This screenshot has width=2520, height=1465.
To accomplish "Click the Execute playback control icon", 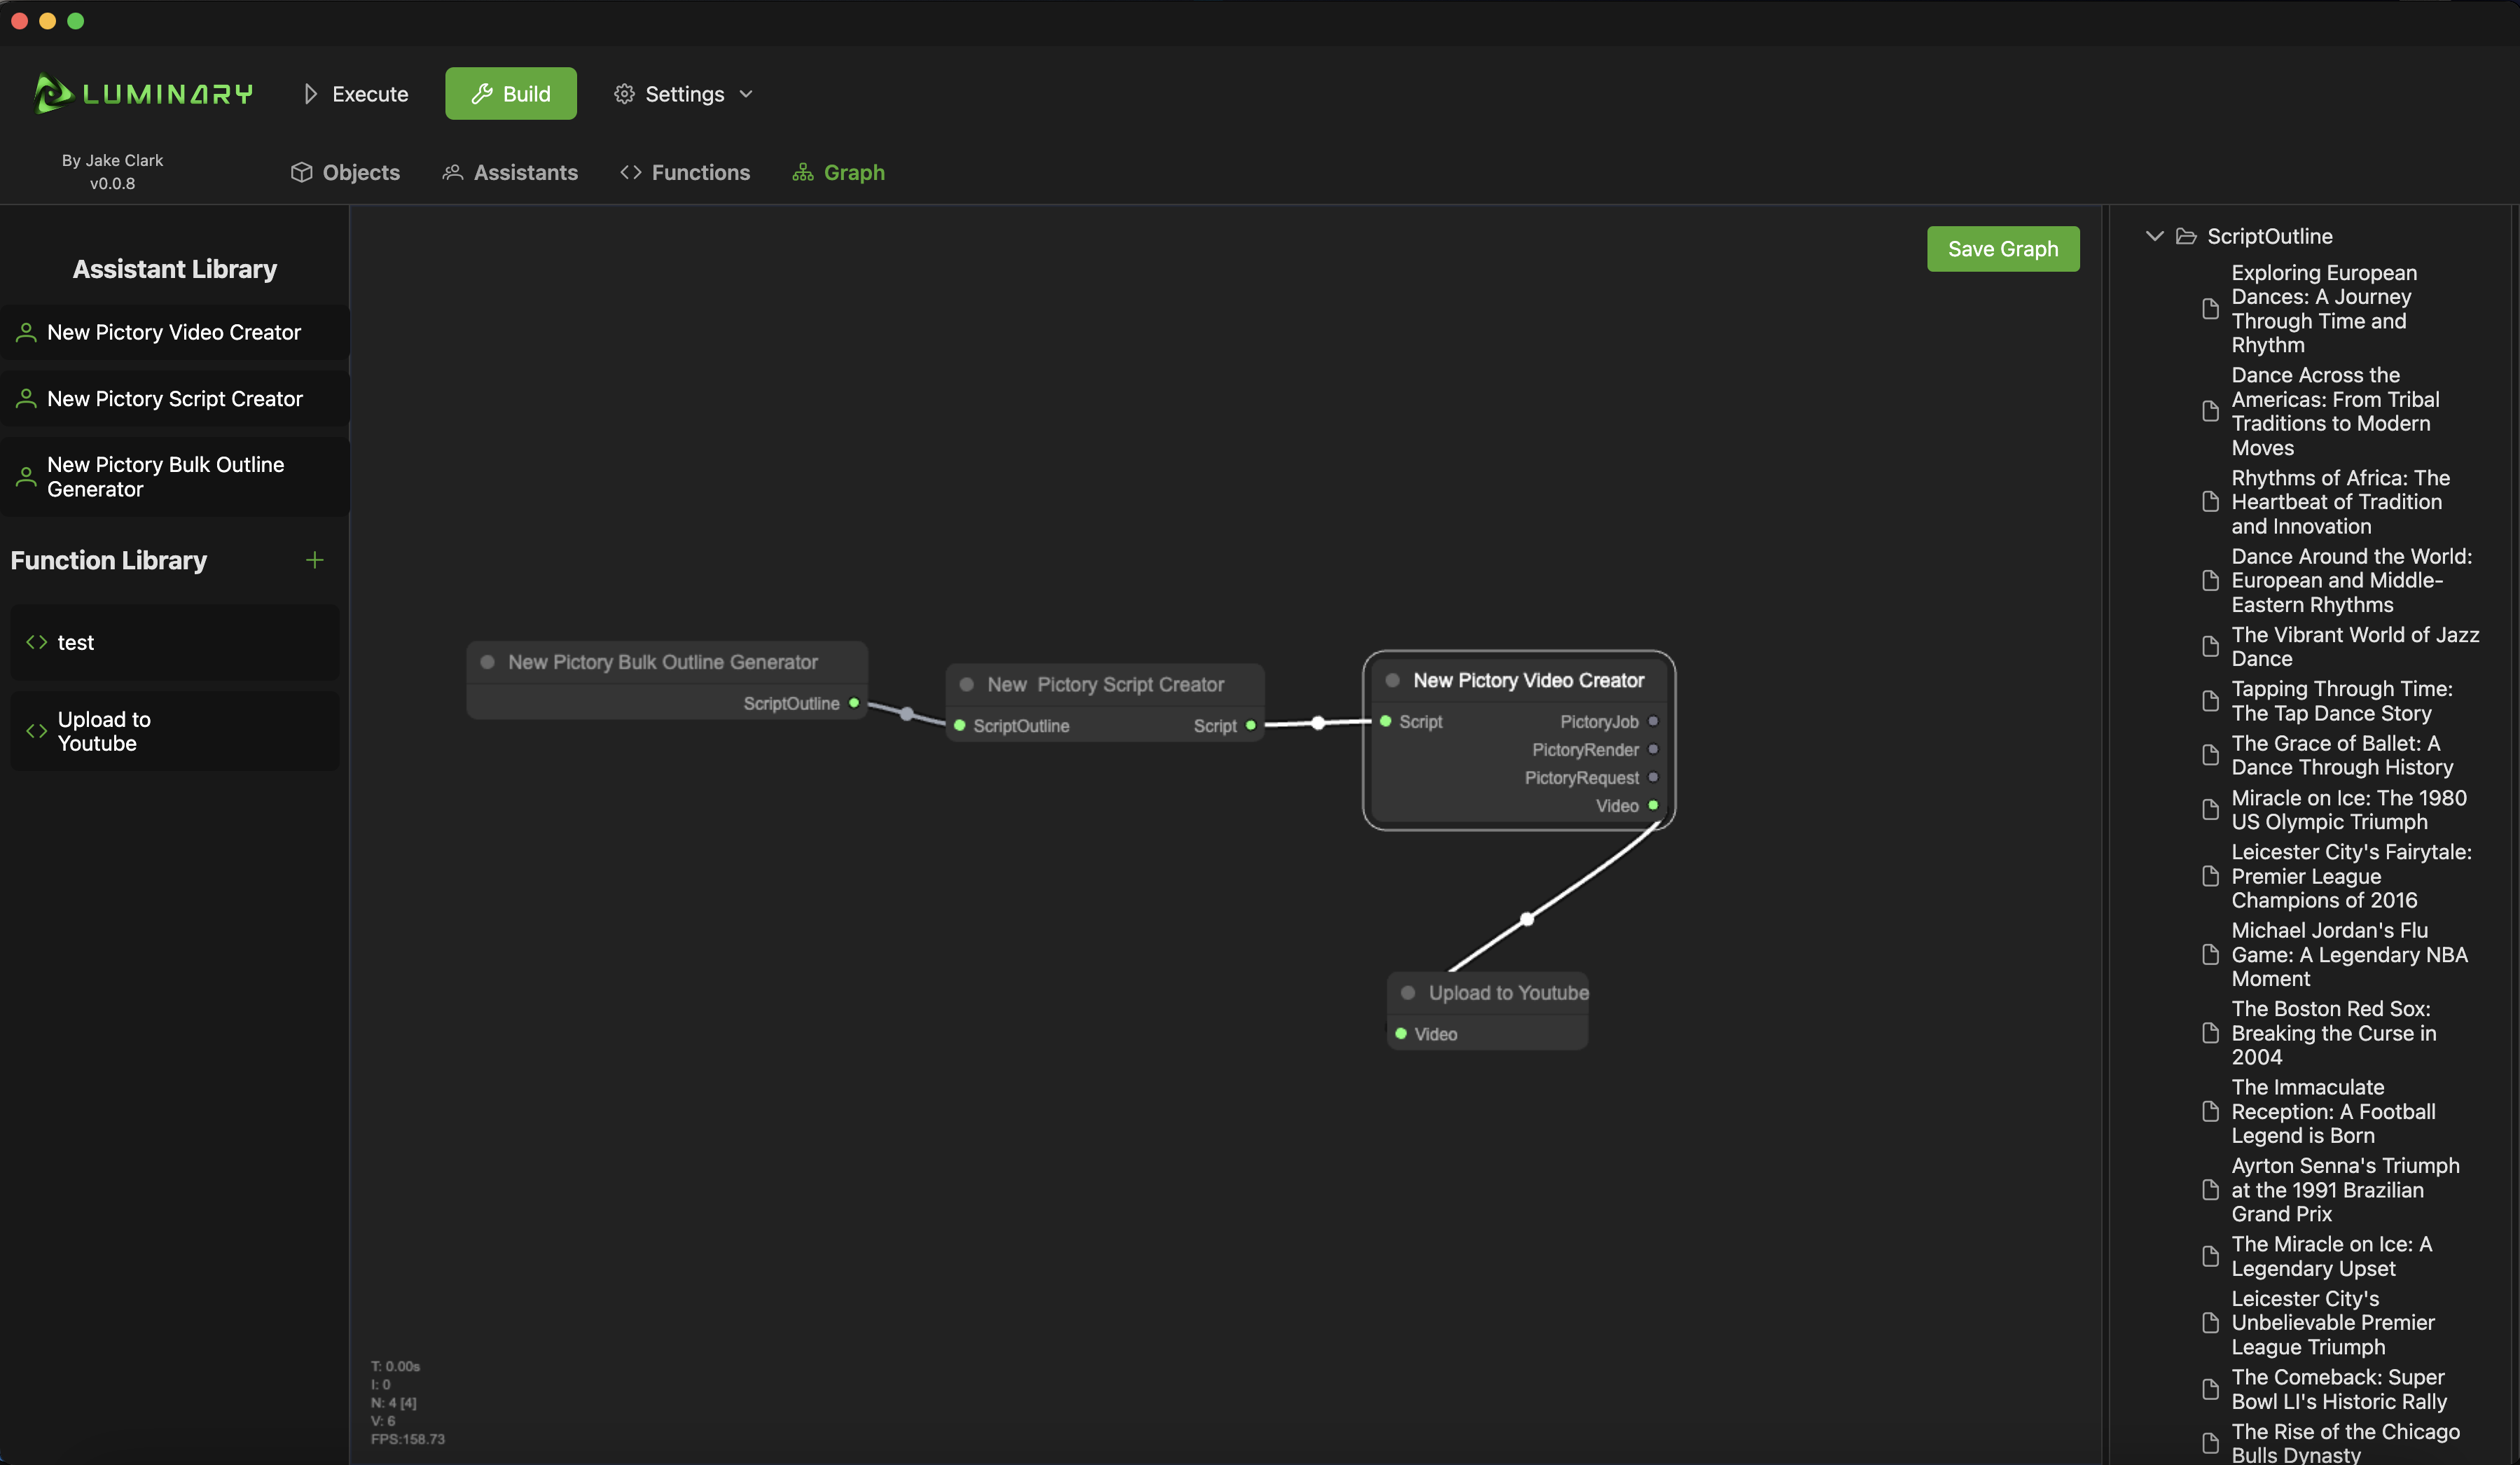I will point(309,92).
